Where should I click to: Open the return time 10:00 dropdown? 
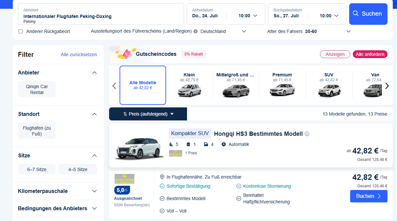click(329, 16)
